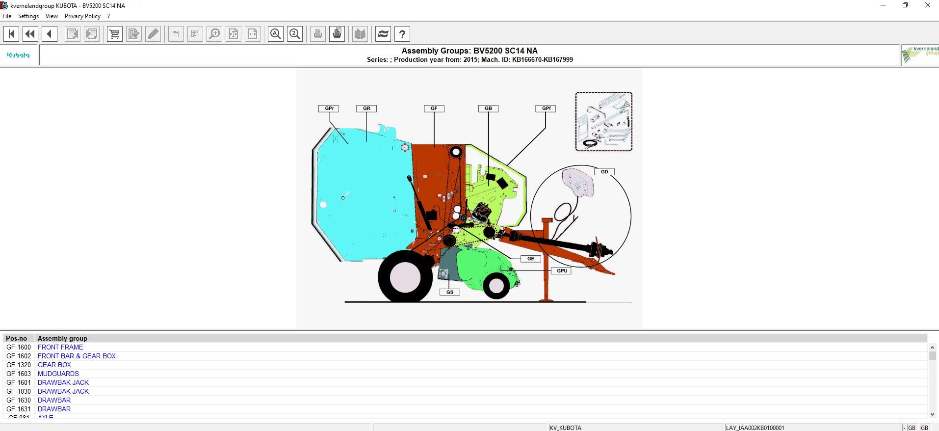939x431 pixels.
Task: Click the print-multiple-pages icon
Action: pyautogui.click(x=337, y=34)
